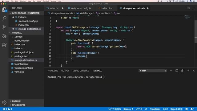Open package-lock.json in file tree
The width and height of the screenshot is (197, 111).
[24, 52]
